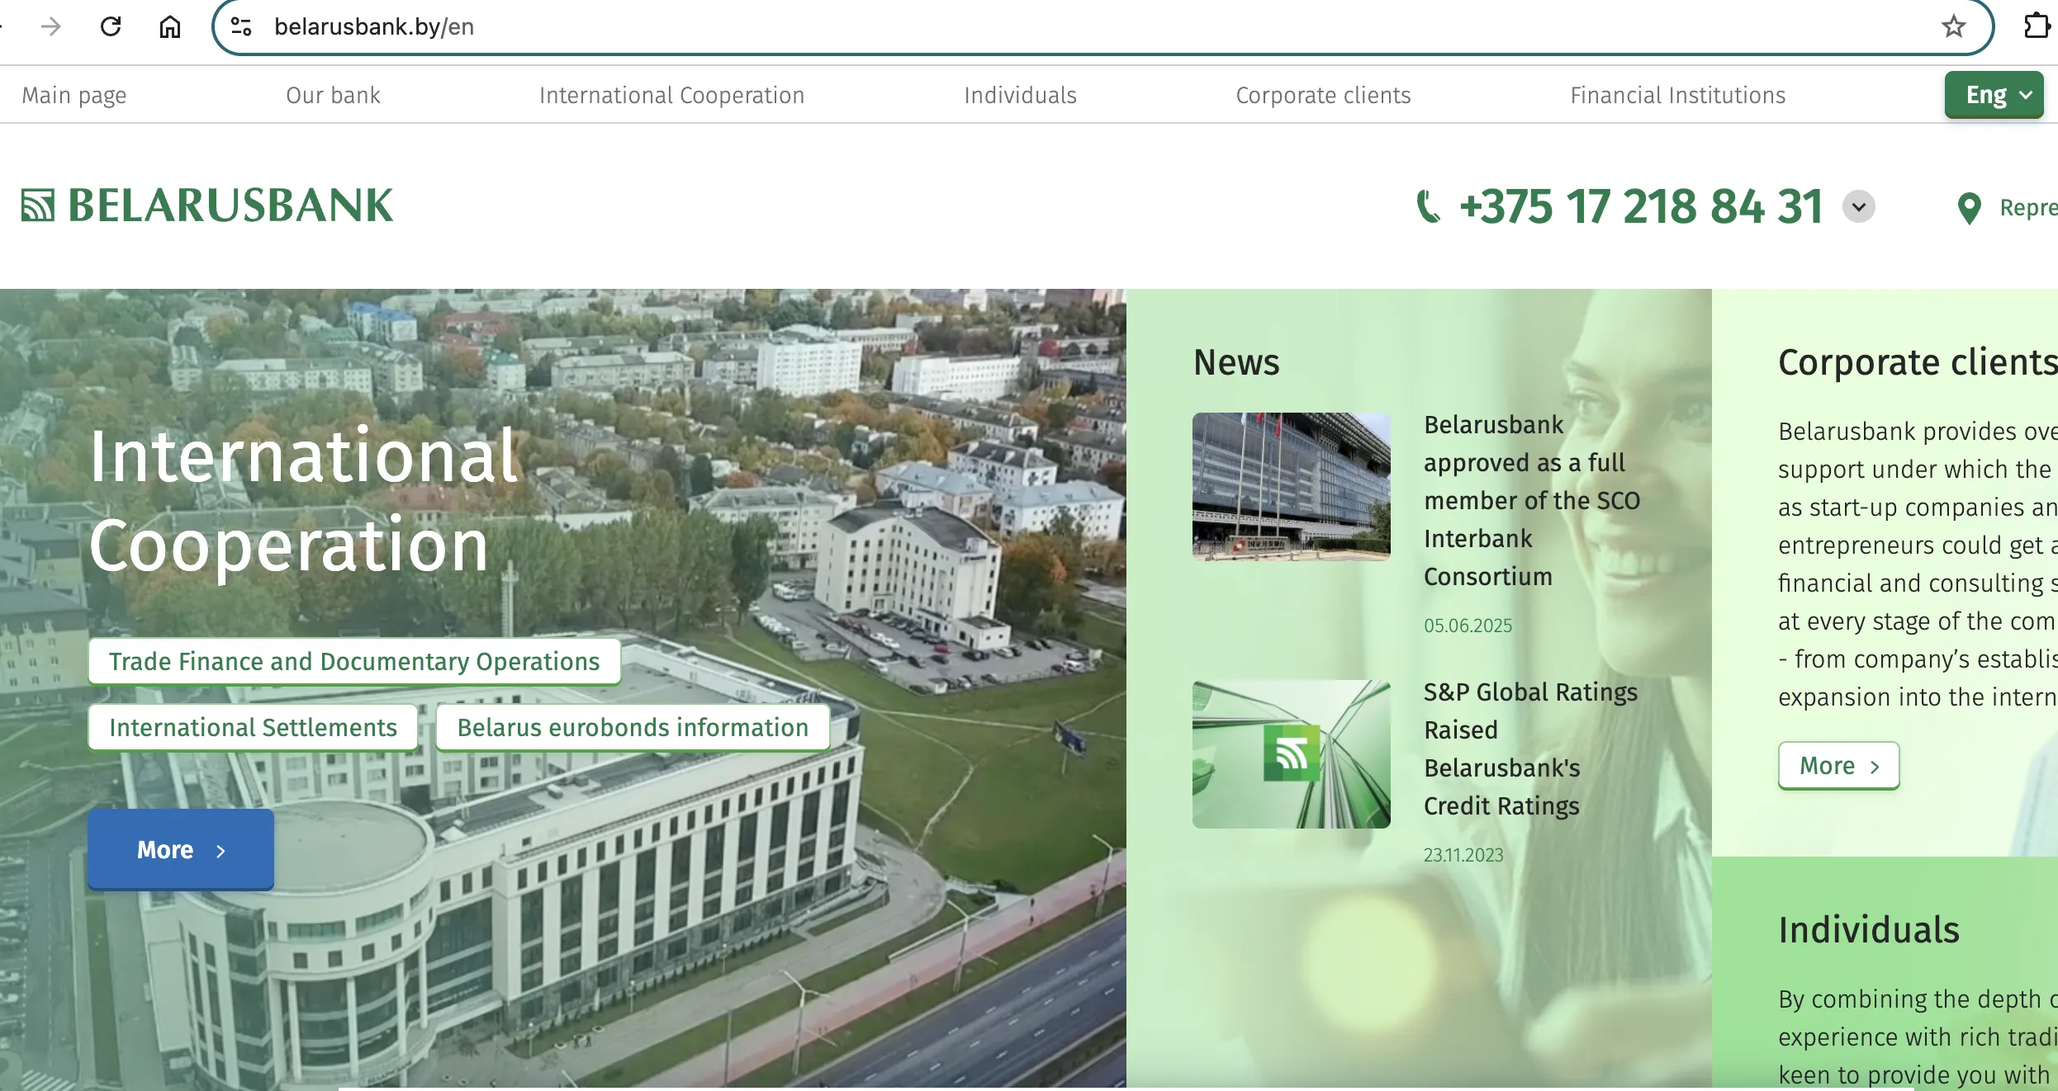Bookmark this page with the star

1953,26
